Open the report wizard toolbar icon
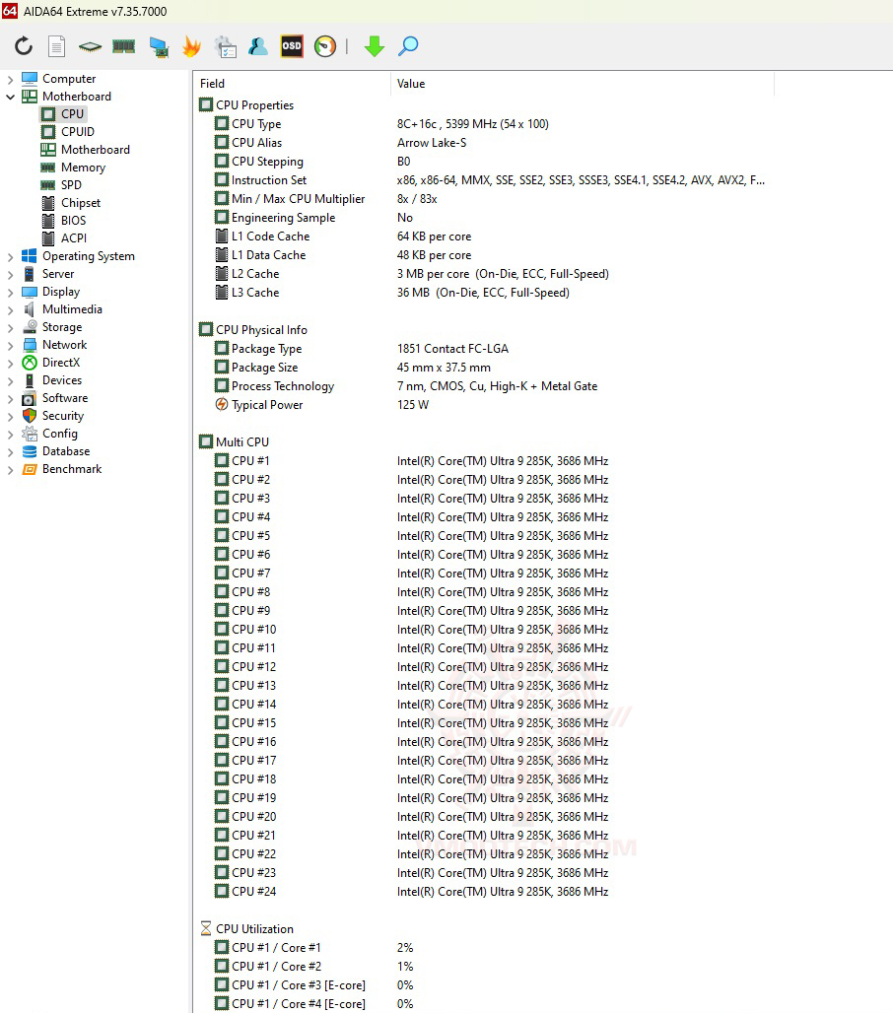The width and height of the screenshot is (893, 1013). (x=225, y=46)
